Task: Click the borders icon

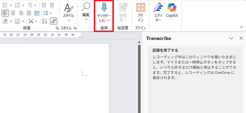Action: tap(18, 21)
